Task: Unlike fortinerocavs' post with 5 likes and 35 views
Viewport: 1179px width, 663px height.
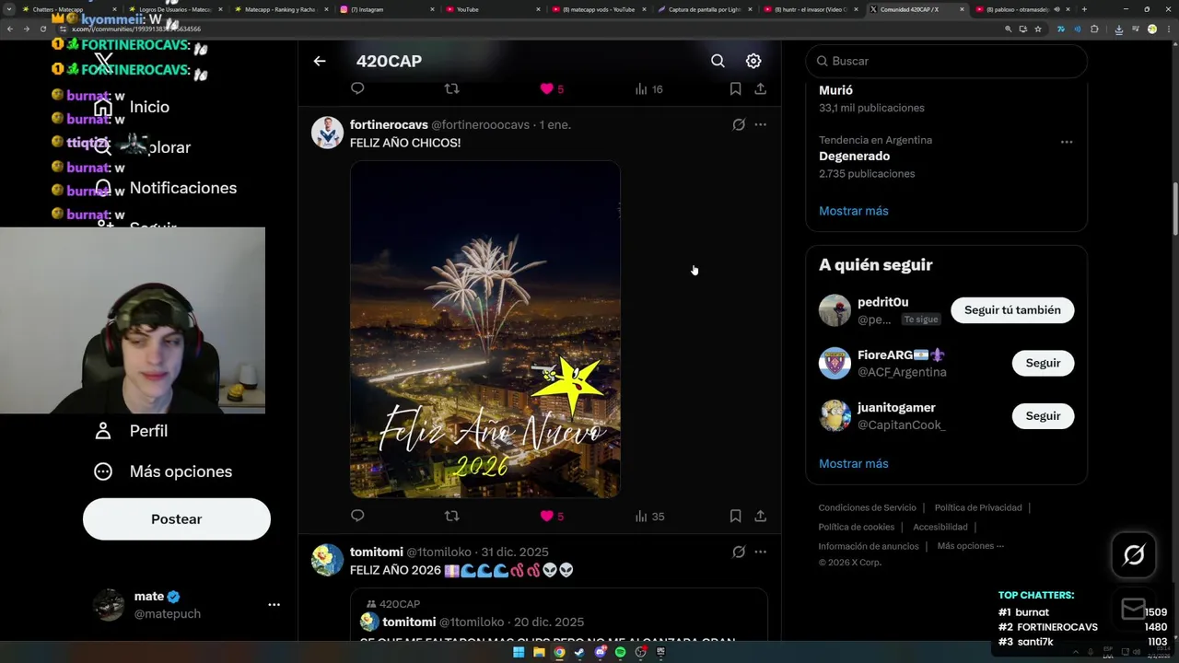Action: pyautogui.click(x=552, y=516)
